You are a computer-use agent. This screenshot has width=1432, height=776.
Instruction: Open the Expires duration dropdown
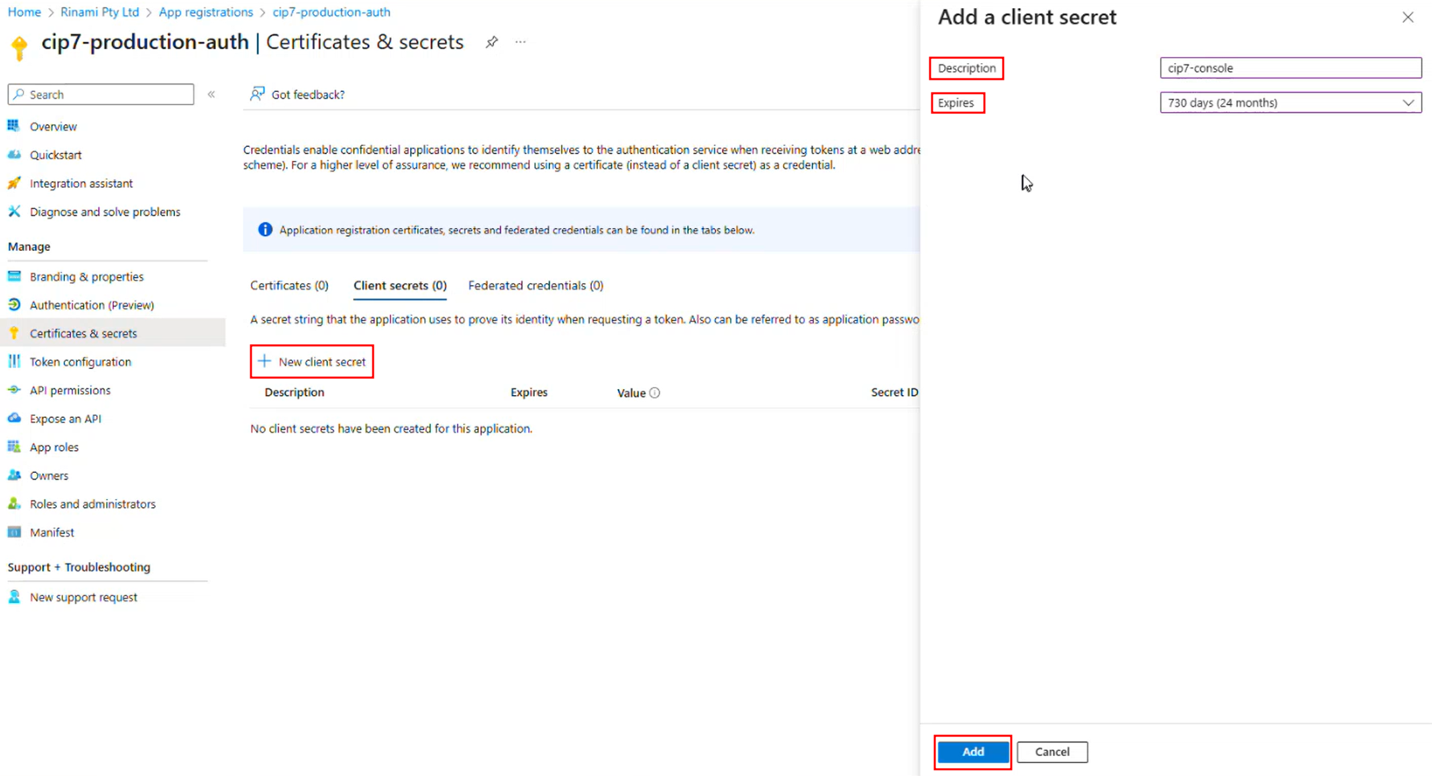click(1290, 103)
